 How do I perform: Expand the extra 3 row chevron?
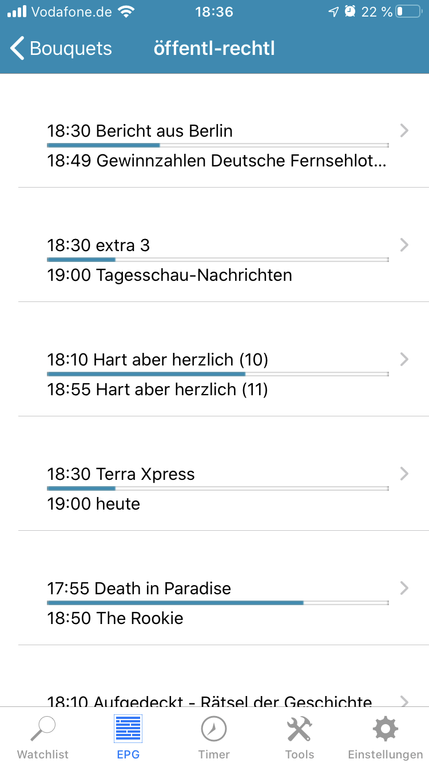[404, 245]
